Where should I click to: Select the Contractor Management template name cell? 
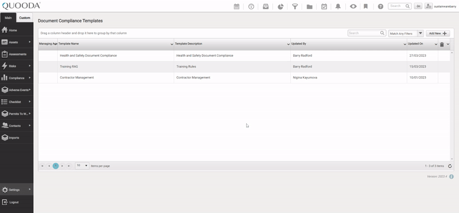pyautogui.click(x=116, y=78)
